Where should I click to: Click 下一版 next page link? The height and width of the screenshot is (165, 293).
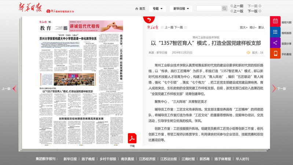(x=253, y=11)
